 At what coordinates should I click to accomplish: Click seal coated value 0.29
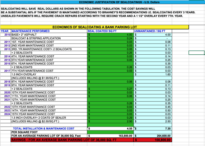pyautogui.click(x=110, y=118)
